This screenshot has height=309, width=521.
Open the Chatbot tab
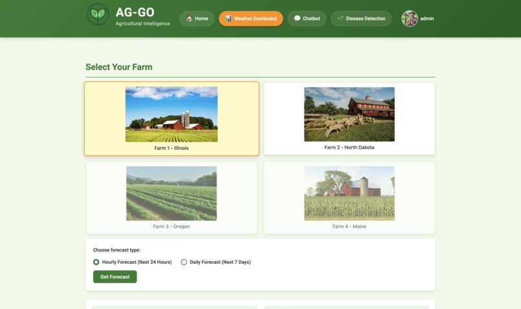(x=307, y=19)
